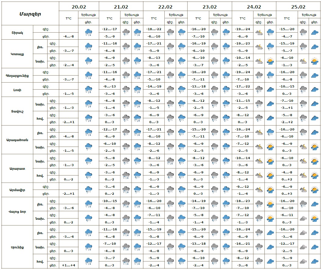Select the 20.02 date column header
The image size is (323, 270).
pyautogui.click(x=79, y=7)
